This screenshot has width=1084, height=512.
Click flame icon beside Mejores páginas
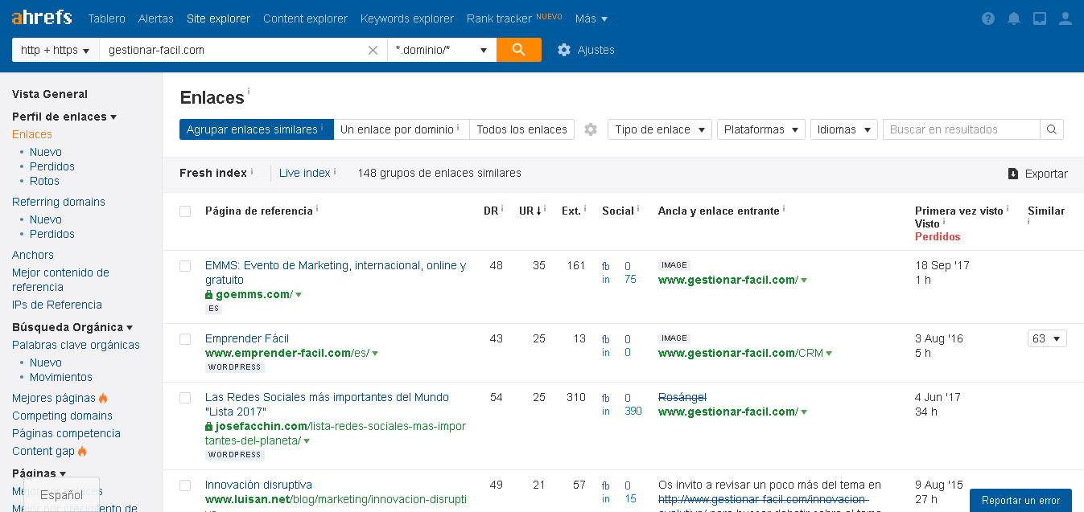(103, 398)
